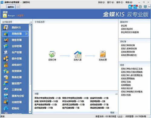Click alert 应收账款预警—27条
The width and height of the screenshot is (151, 118).
(x=99, y=104)
